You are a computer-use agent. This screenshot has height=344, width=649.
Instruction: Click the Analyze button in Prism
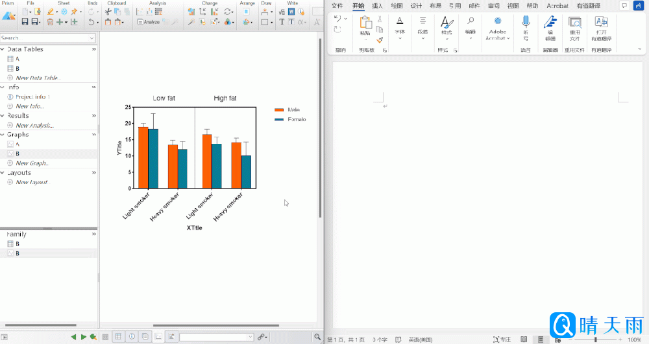point(148,22)
